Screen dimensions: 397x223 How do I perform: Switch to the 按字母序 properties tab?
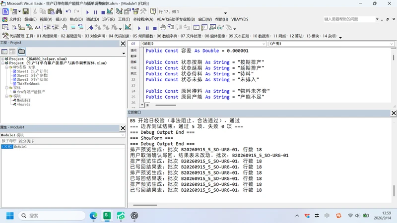point(9,141)
